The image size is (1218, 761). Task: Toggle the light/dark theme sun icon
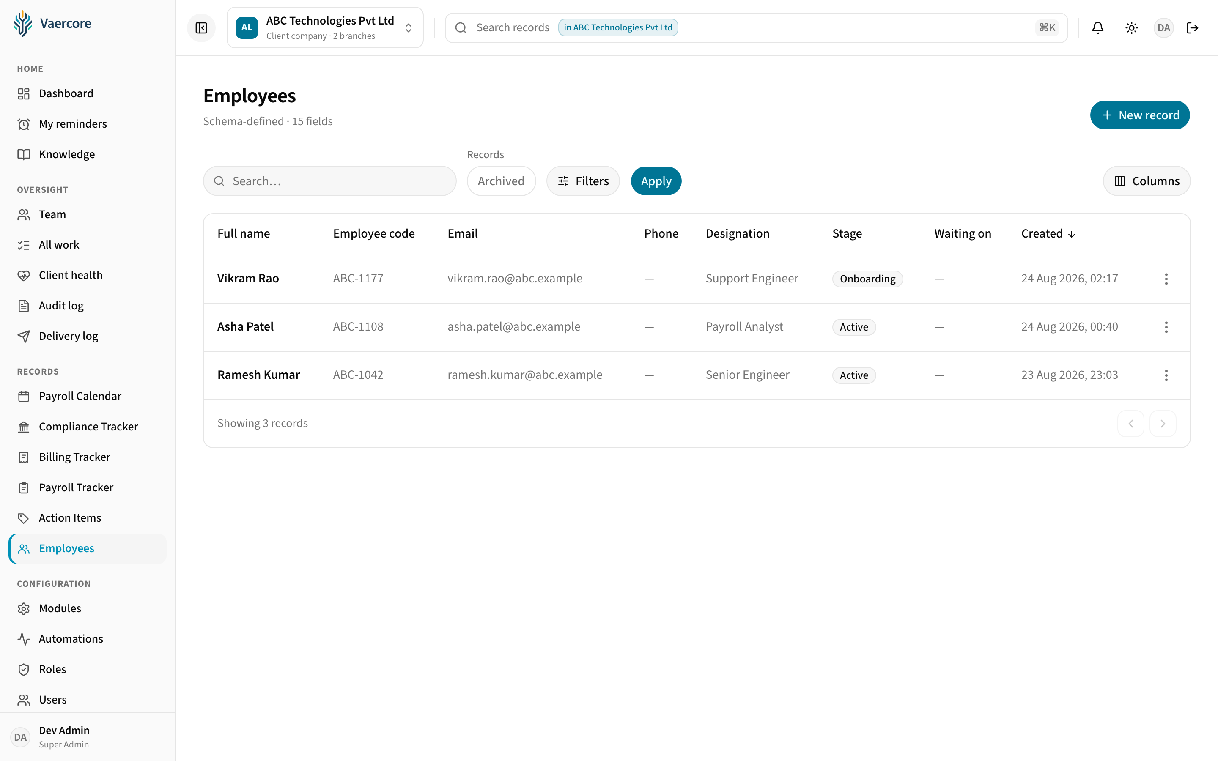[x=1131, y=27]
